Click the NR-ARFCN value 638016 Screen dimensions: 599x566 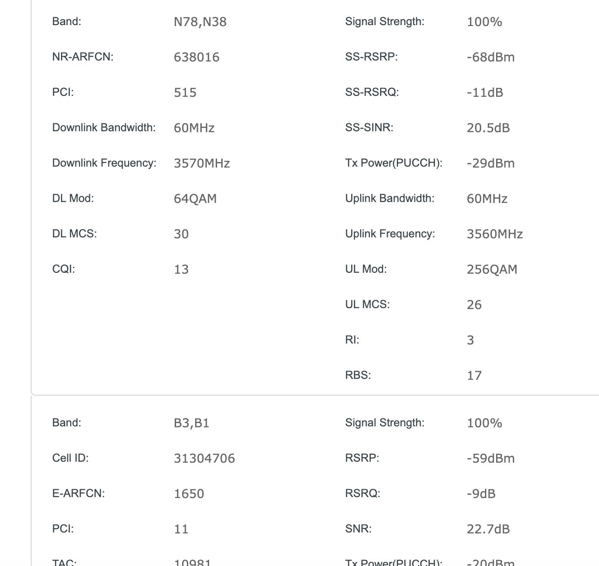(x=196, y=57)
